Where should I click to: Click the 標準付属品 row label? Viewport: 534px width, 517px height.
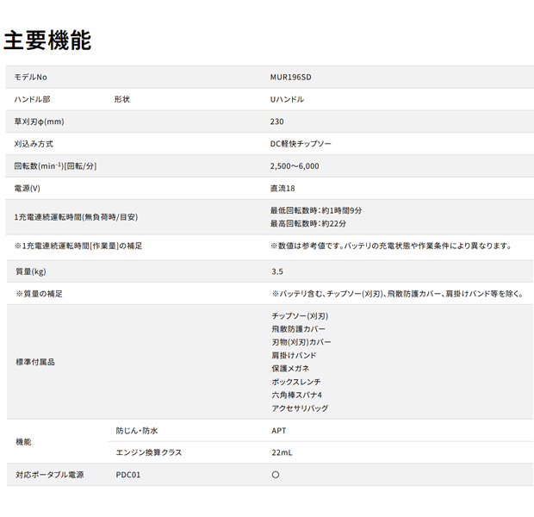point(35,362)
